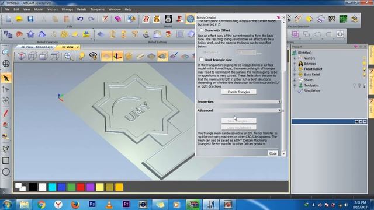The width and height of the screenshot is (374, 210).
Task: Select the circle drawing tool in left sidebar
Action: [x=6, y=171]
